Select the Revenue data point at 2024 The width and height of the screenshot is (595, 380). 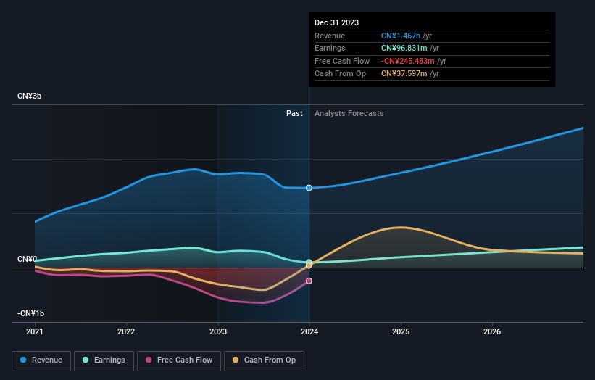pyautogui.click(x=309, y=188)
